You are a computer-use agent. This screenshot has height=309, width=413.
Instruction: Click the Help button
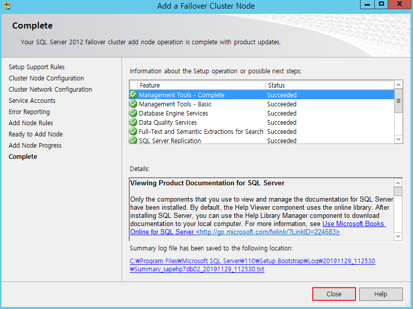tap(380, 294)
